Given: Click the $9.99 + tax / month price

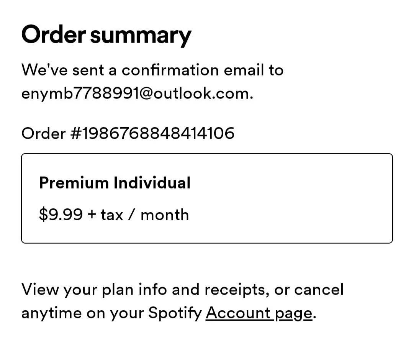Looking at the screenshot, I should tap(114, 215).
